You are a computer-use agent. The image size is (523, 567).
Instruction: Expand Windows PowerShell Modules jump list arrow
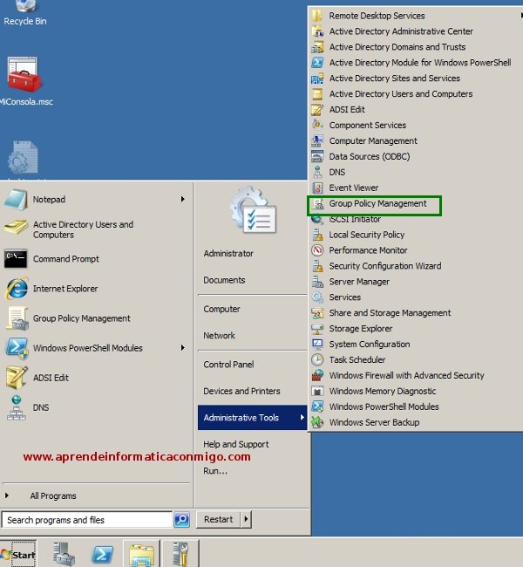pos(183,348)
